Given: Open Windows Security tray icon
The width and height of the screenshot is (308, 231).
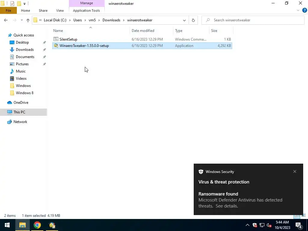Looking at the screenshot, I should (x=255, y=225).
